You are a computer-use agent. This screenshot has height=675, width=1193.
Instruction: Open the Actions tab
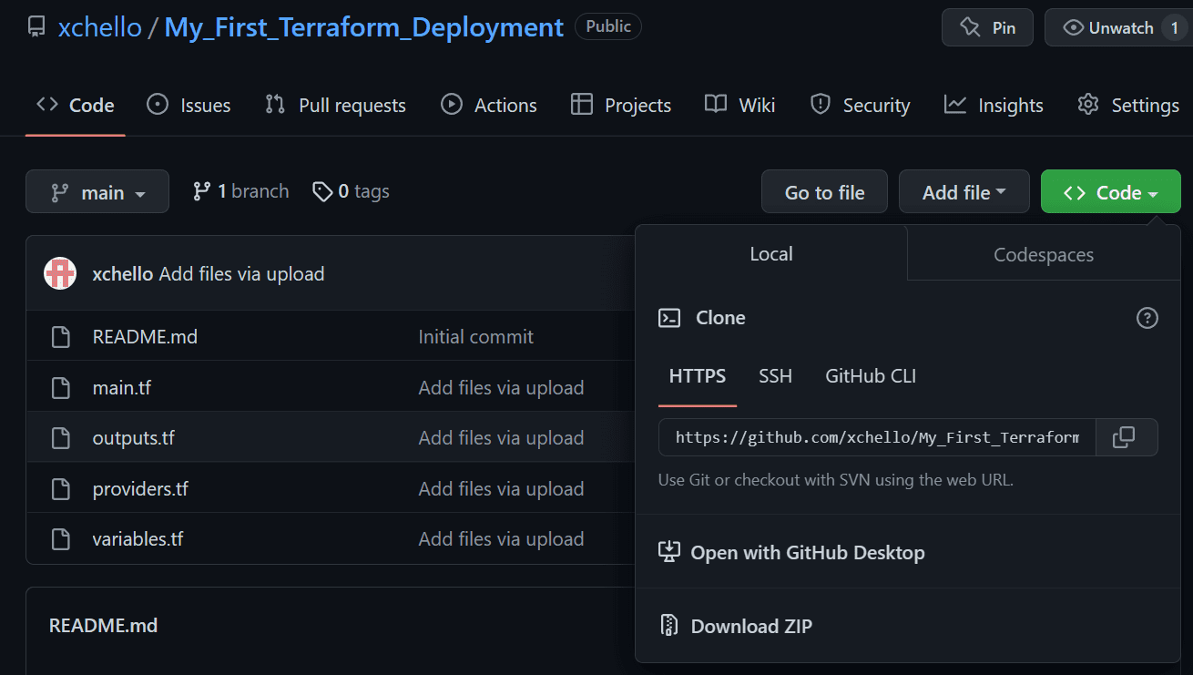(x=489, y=105)
